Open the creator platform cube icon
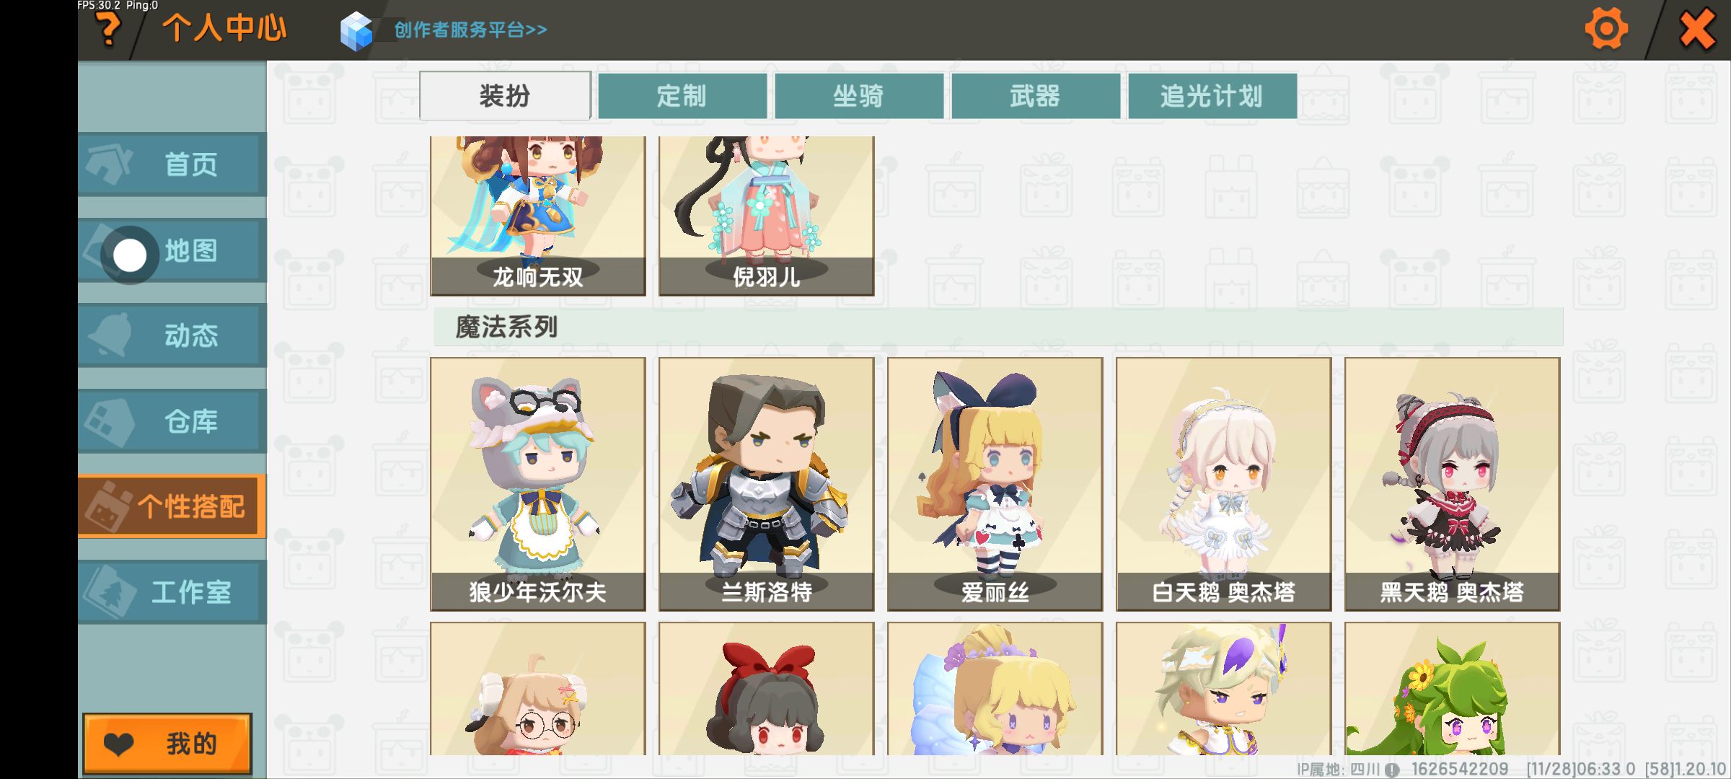This screenshot has width=1731, height=779. coord(356,31)
